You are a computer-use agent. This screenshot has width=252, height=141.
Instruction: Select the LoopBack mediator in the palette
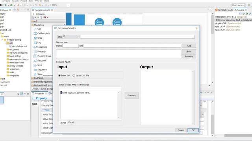click(40, 47)
